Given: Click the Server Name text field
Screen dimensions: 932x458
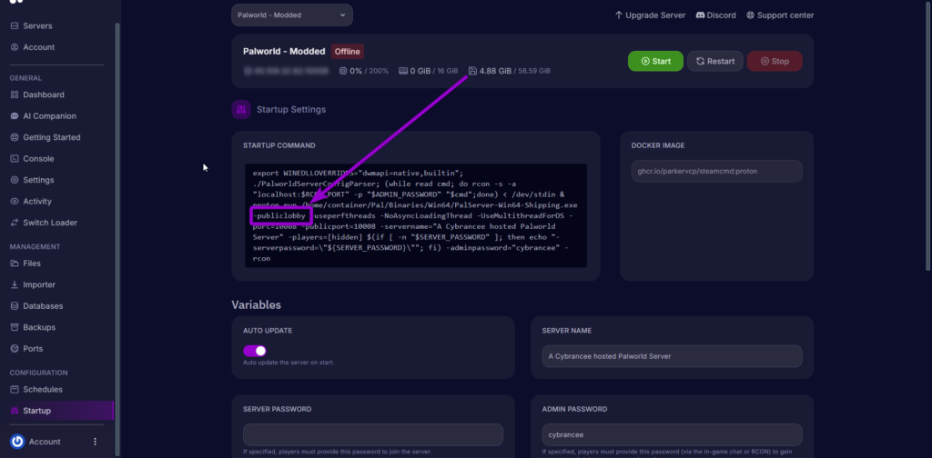Looking at the screenshot, I should click(671, 356).
